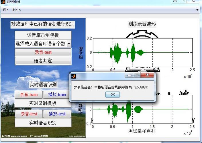Click the MATLAB icon in the dialog title bar
Image resolution: width=202 pixels, height=143 pixels.
pyautogui.click(x=74, y=76)
